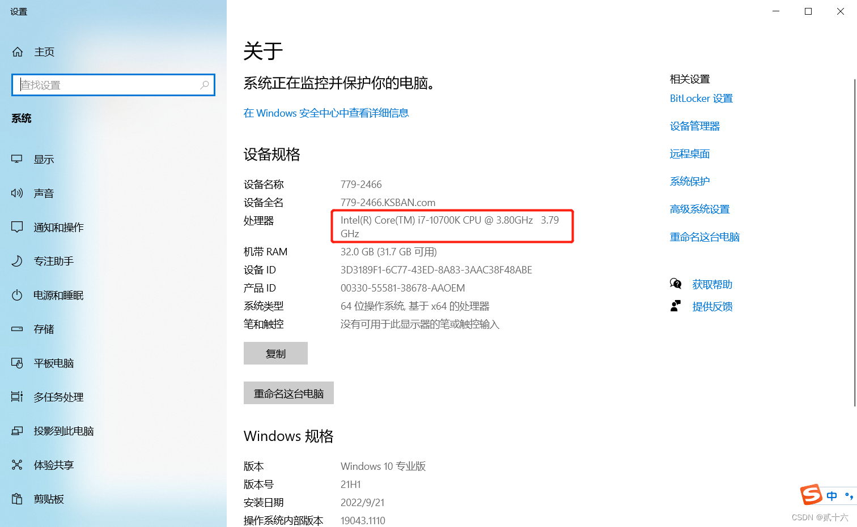Viewport: 857px width, 527px height.
Task: Click the 64 位操作系统 system type value
Action: click(415, 306)
